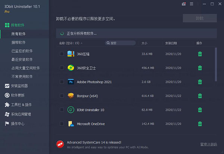This screenshot has width=224, height=154.
Task: Click the 软件更新 circular arrow icon
Action: coord(7,95)
